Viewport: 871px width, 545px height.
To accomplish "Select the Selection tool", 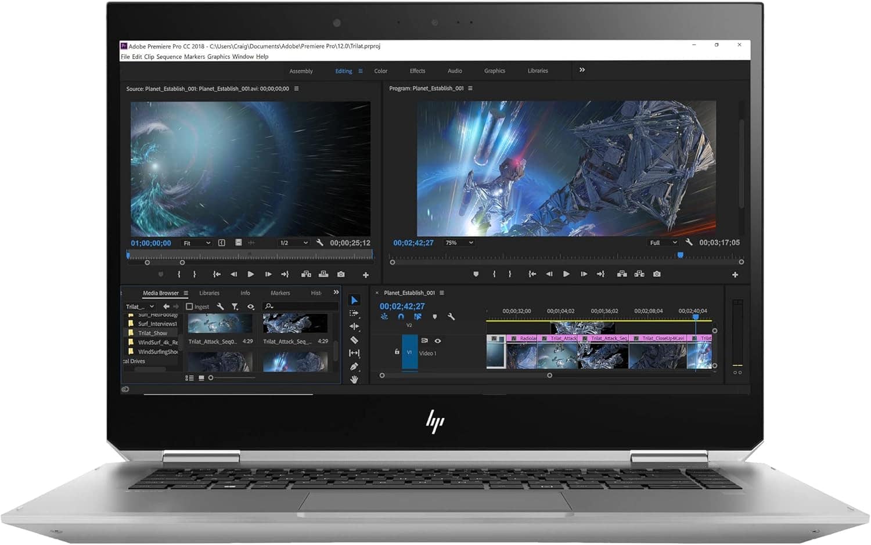I will tap(354, 299).
